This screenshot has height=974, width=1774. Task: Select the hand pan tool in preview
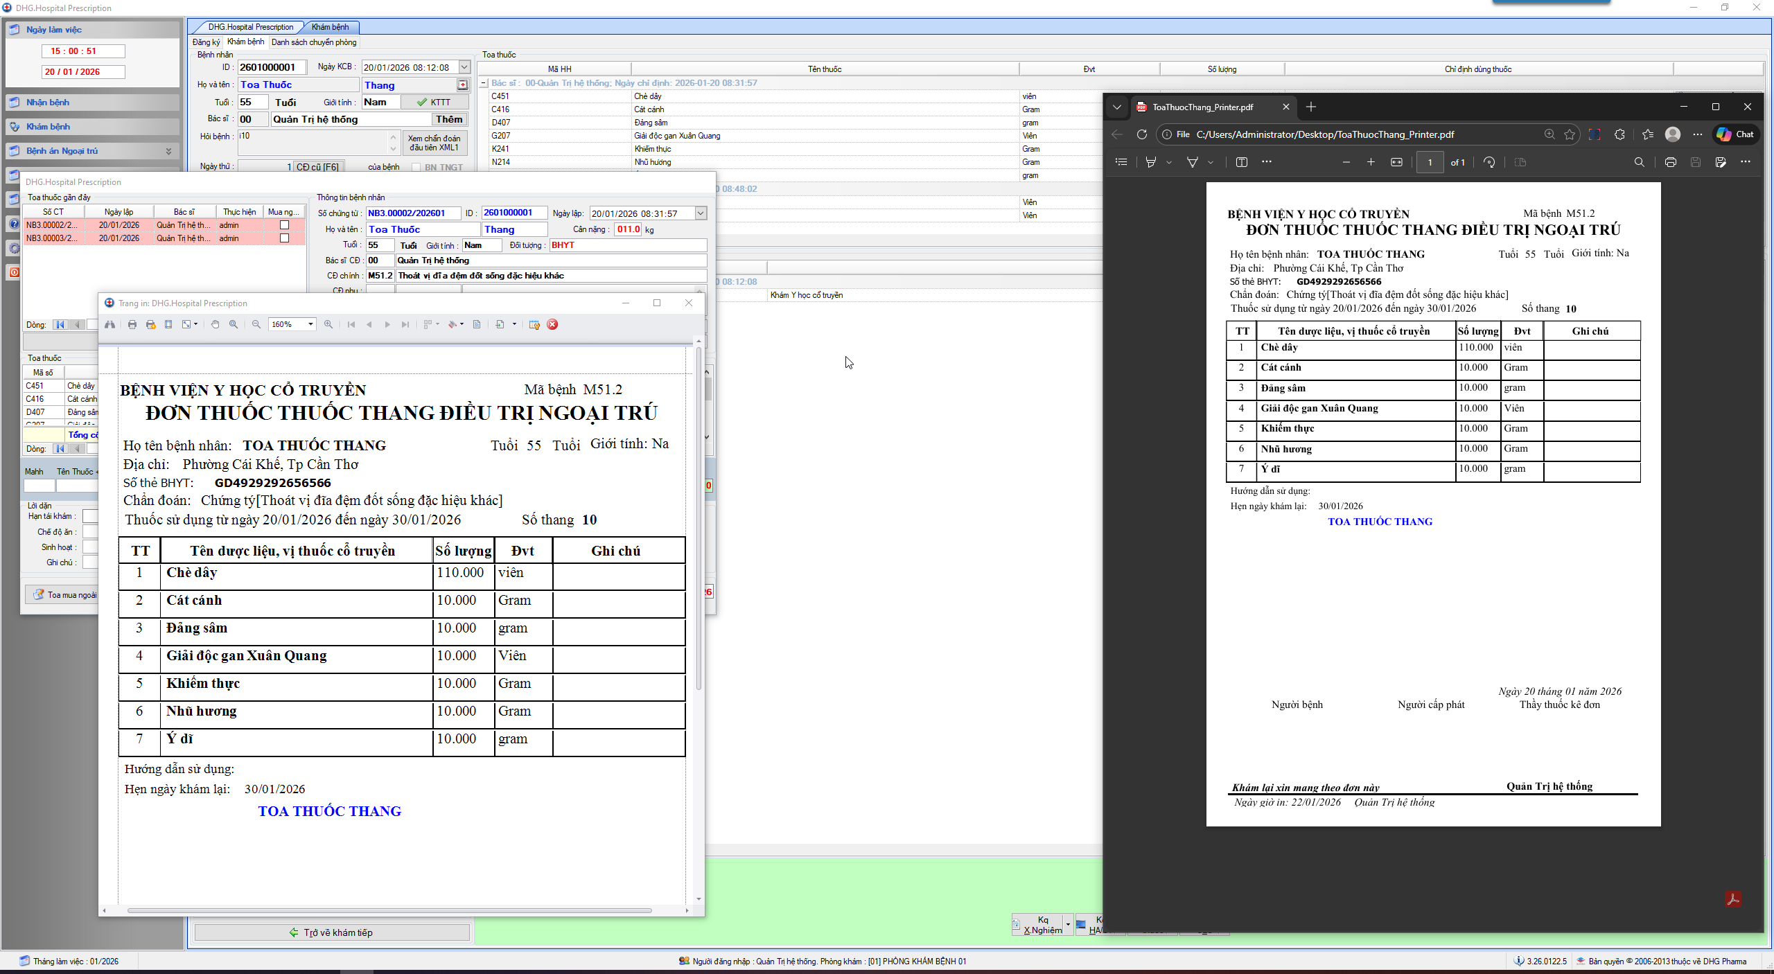(x=216, y=324)
